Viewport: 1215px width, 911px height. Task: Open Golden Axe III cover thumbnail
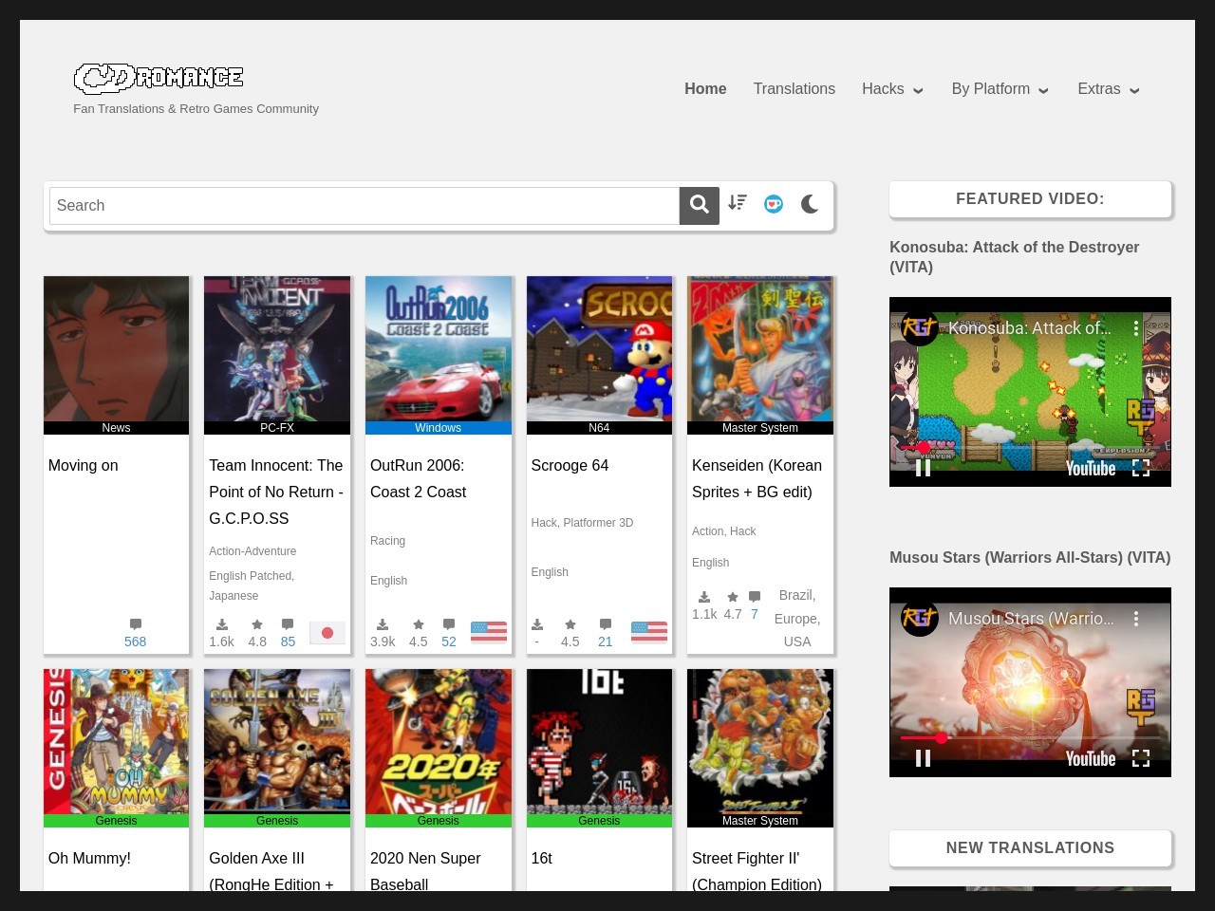point(277,741)
